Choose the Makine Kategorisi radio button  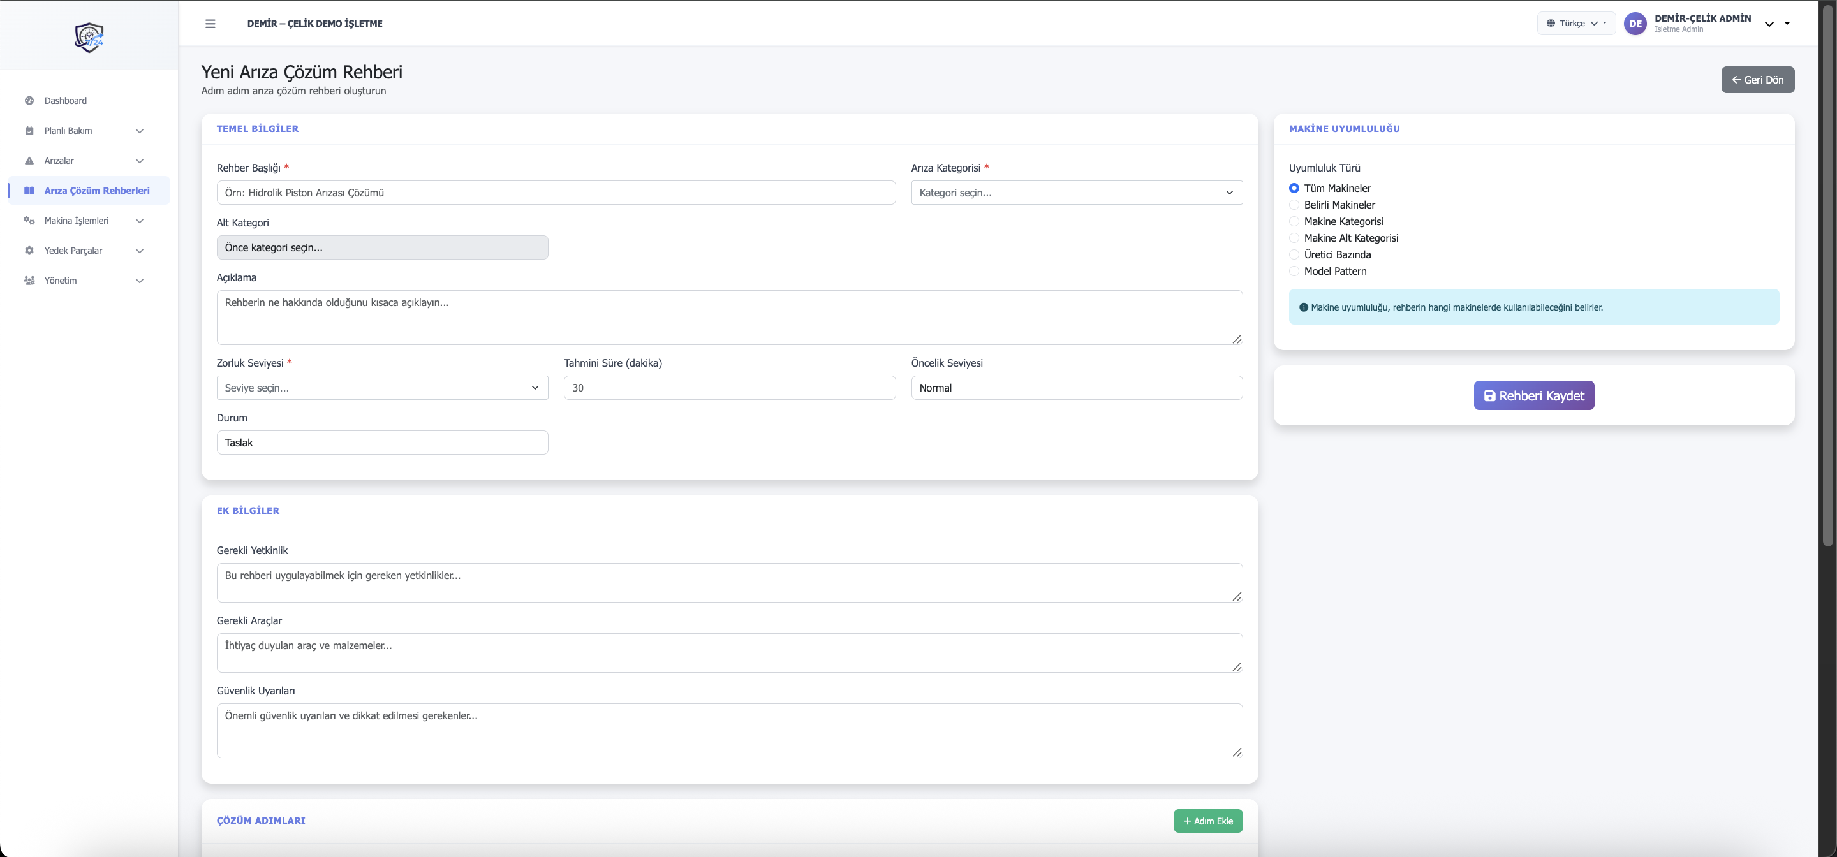(1294, 221)
